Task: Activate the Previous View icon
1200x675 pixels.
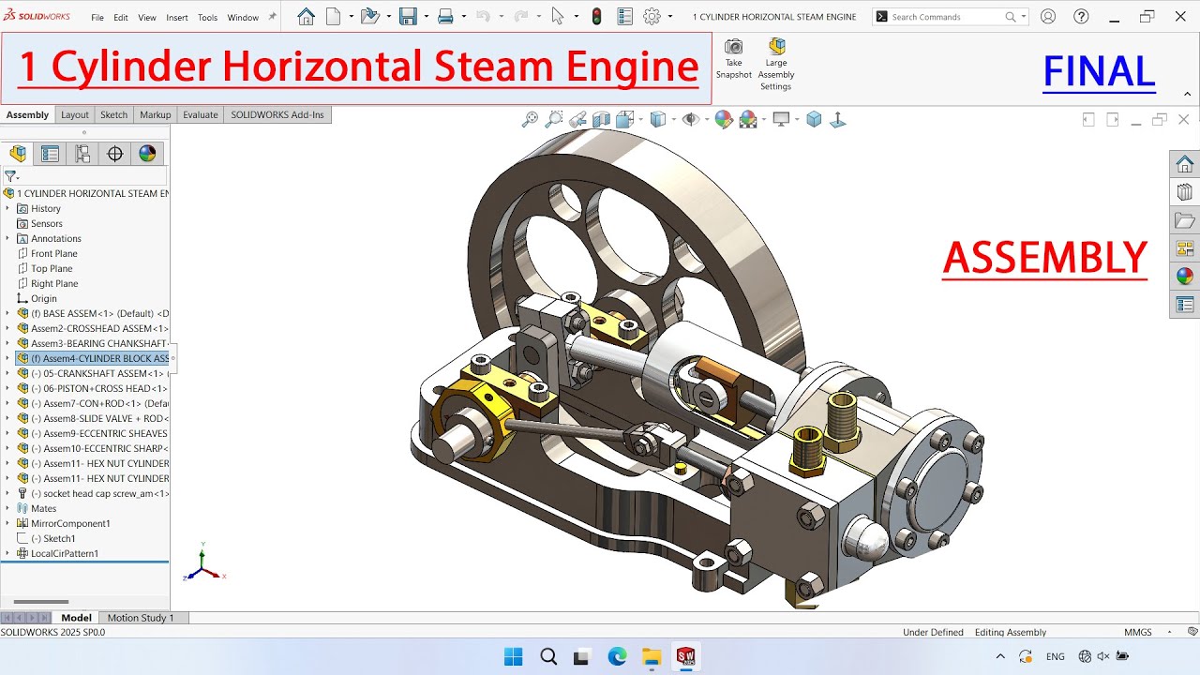Action: click(x=577, y=119)
